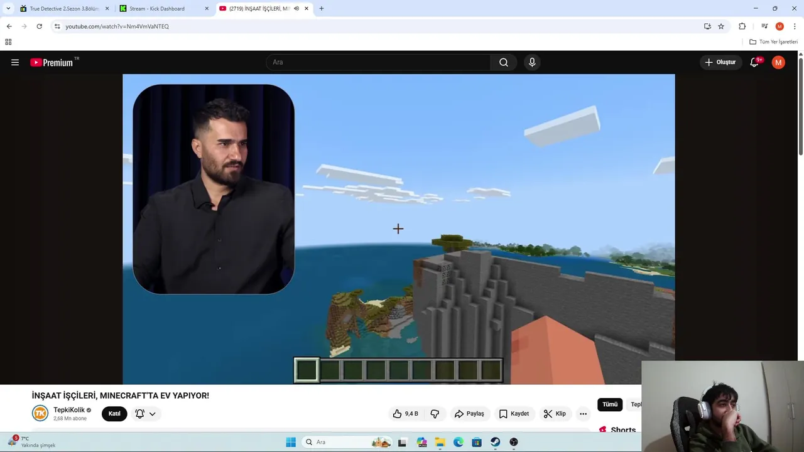Open Chrome three-dot menu
This screenshot has width=804, height=452.
[x=795, y=26]
